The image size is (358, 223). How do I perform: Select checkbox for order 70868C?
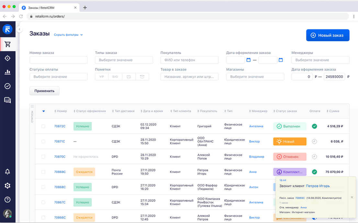[x=43, y=187]
